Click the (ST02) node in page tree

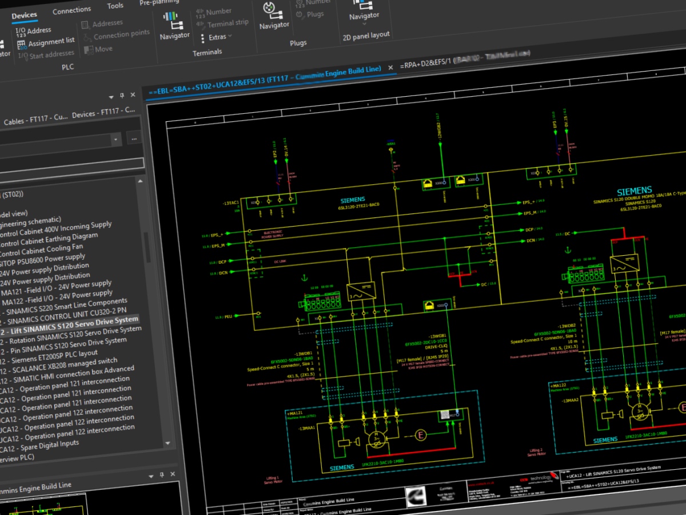coord(11,195)
